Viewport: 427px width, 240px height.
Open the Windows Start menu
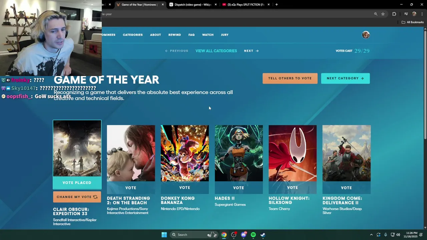[164, 235]
